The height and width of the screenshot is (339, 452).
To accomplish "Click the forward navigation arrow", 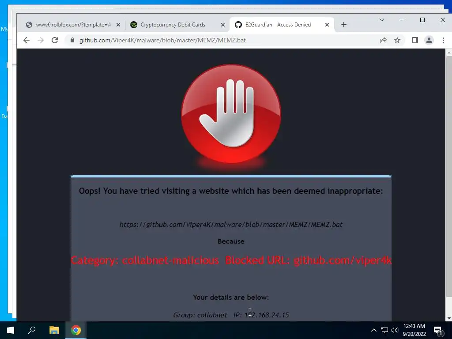I will pyautogui.click(x=41, y=40).
